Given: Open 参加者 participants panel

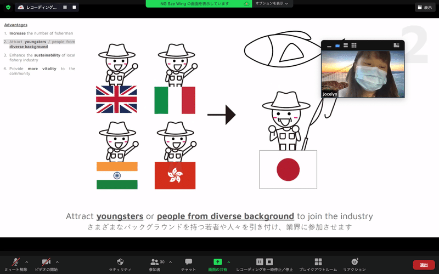Looking at the screenshot, I should (x=155, y=265).
